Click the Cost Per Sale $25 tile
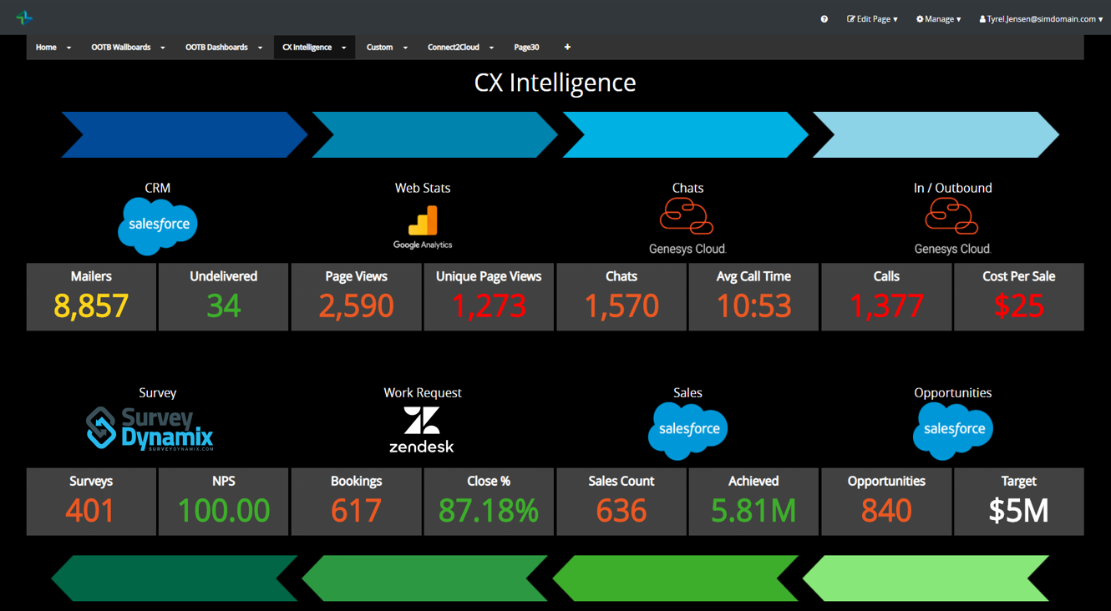This screenshot has height=611, width=1111. (x=1019, y=297)
